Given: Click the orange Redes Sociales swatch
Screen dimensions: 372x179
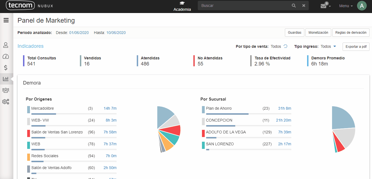Looking at the screenshot, I should (x=29, y=157).
